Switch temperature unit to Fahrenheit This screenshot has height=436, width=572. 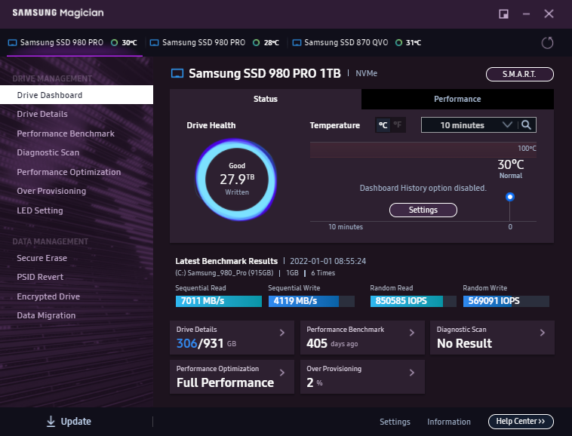click(398, 125)
